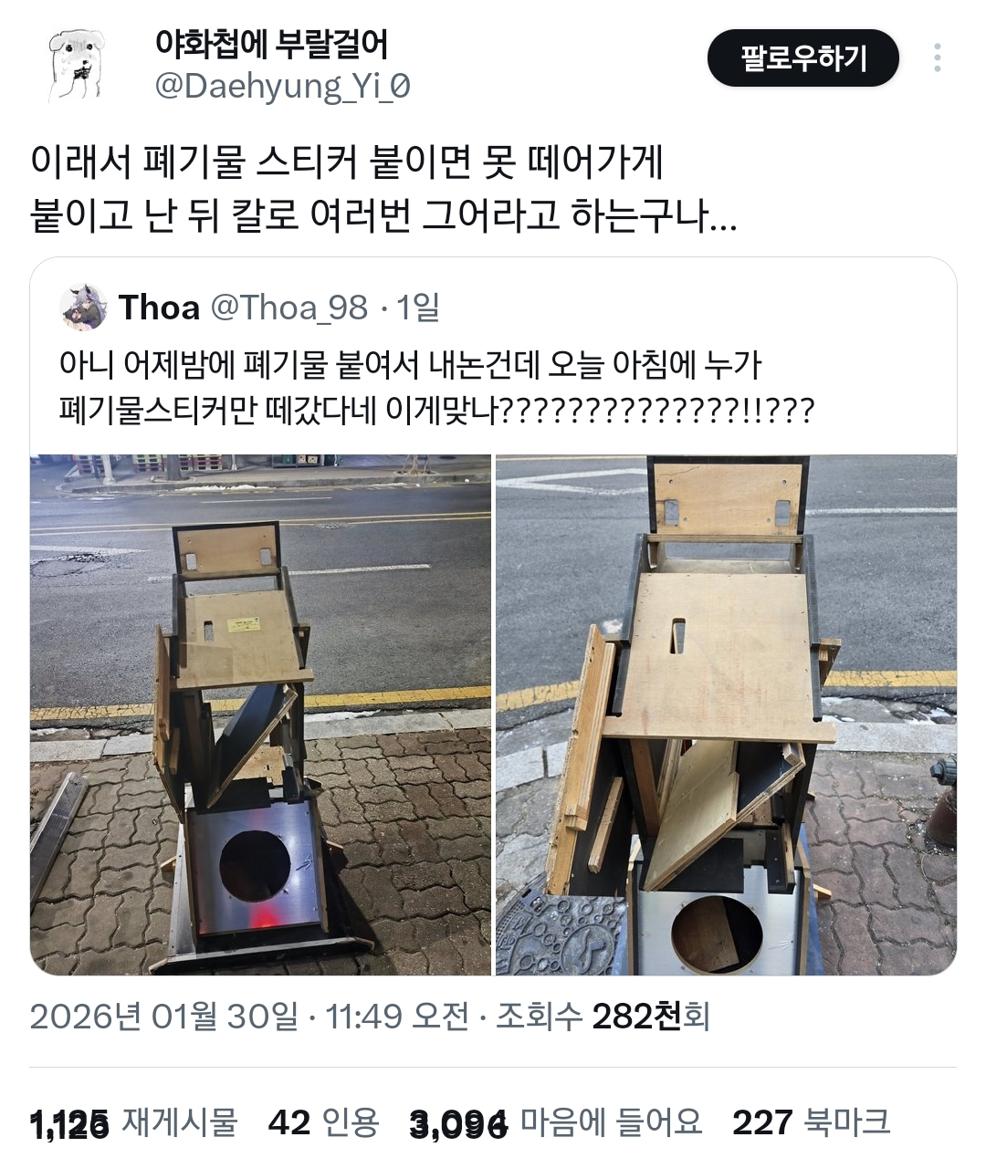The image size is (986, 1158).
Task: Click the 11:49 오전 time in timestamp
Action: coord(397,1016)
